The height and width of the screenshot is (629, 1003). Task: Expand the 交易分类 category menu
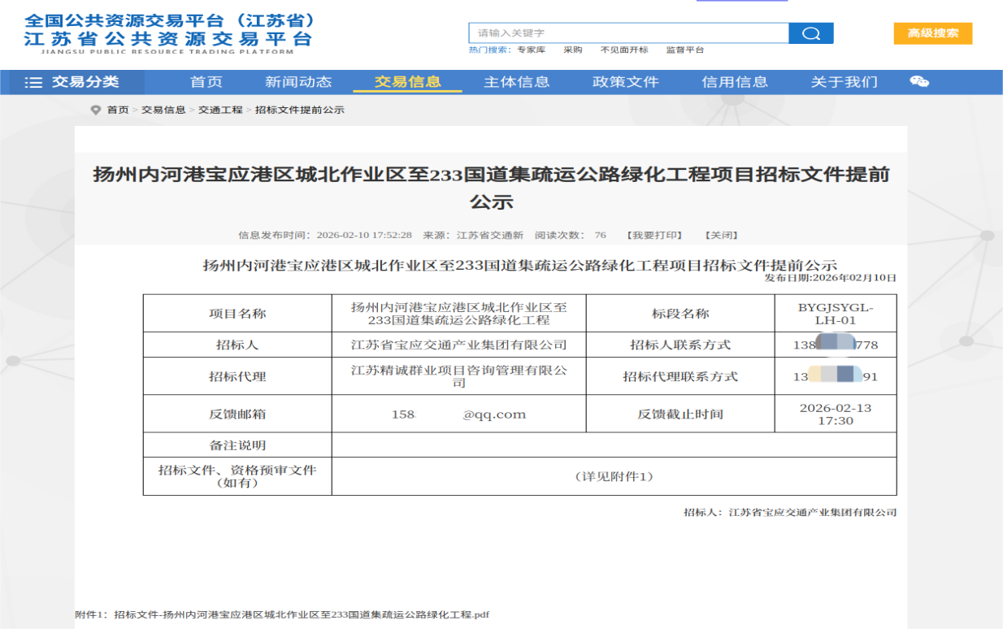tap(85, 82)
